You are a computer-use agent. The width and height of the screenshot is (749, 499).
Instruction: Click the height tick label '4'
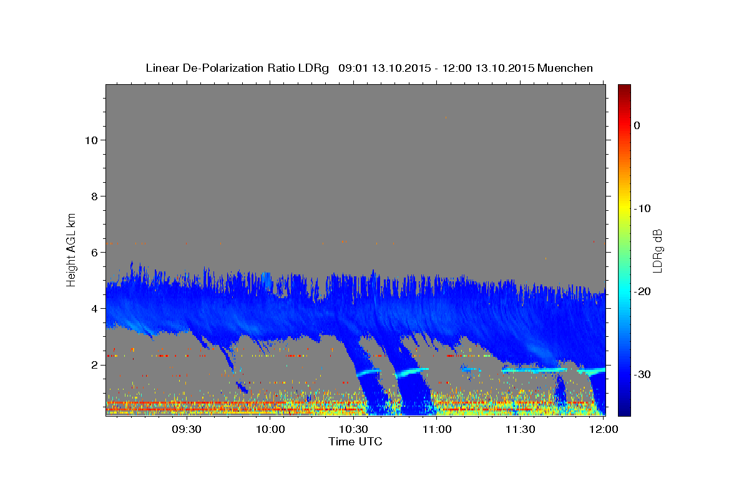coord(94,309)
